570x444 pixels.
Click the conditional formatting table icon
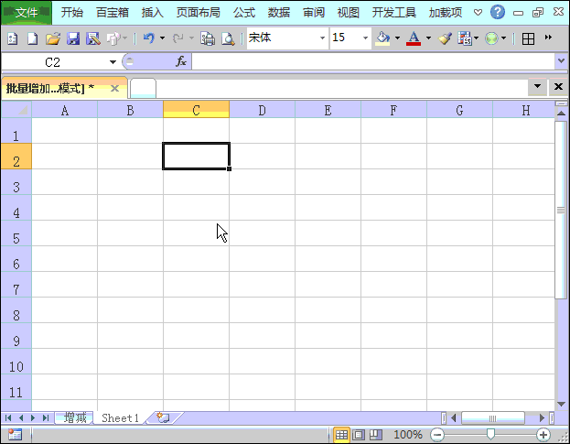(465, 38)
